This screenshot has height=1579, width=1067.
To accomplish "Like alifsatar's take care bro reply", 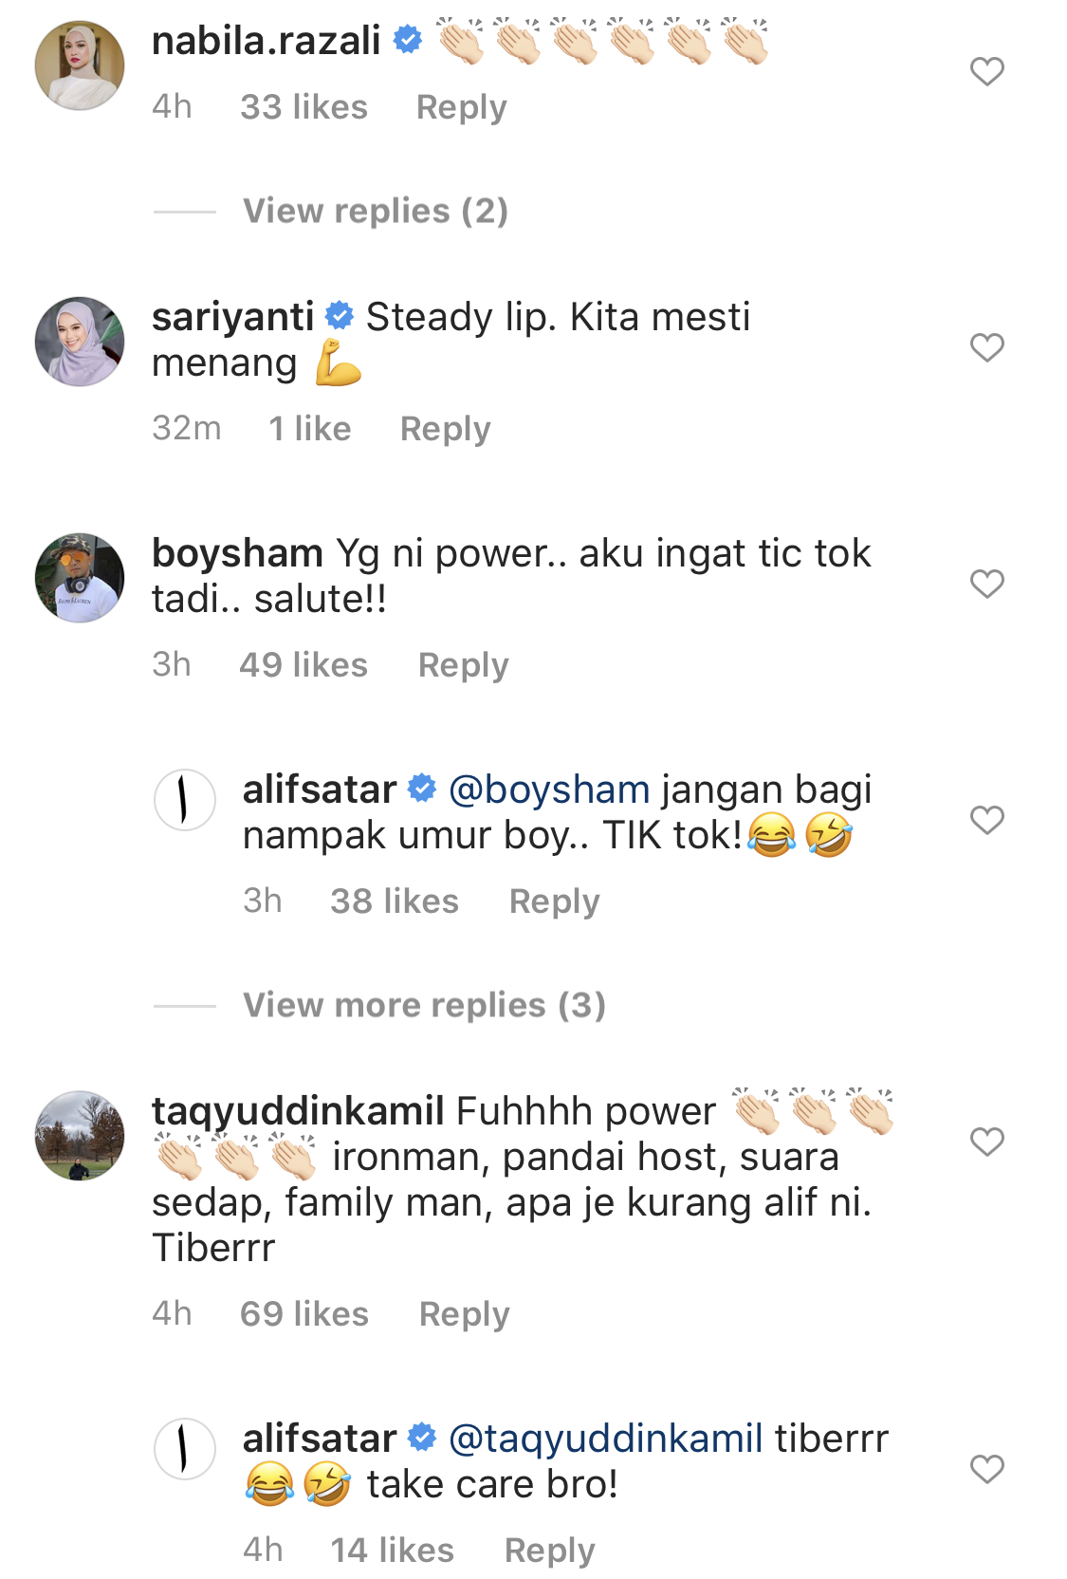I will pos(986,1469).
